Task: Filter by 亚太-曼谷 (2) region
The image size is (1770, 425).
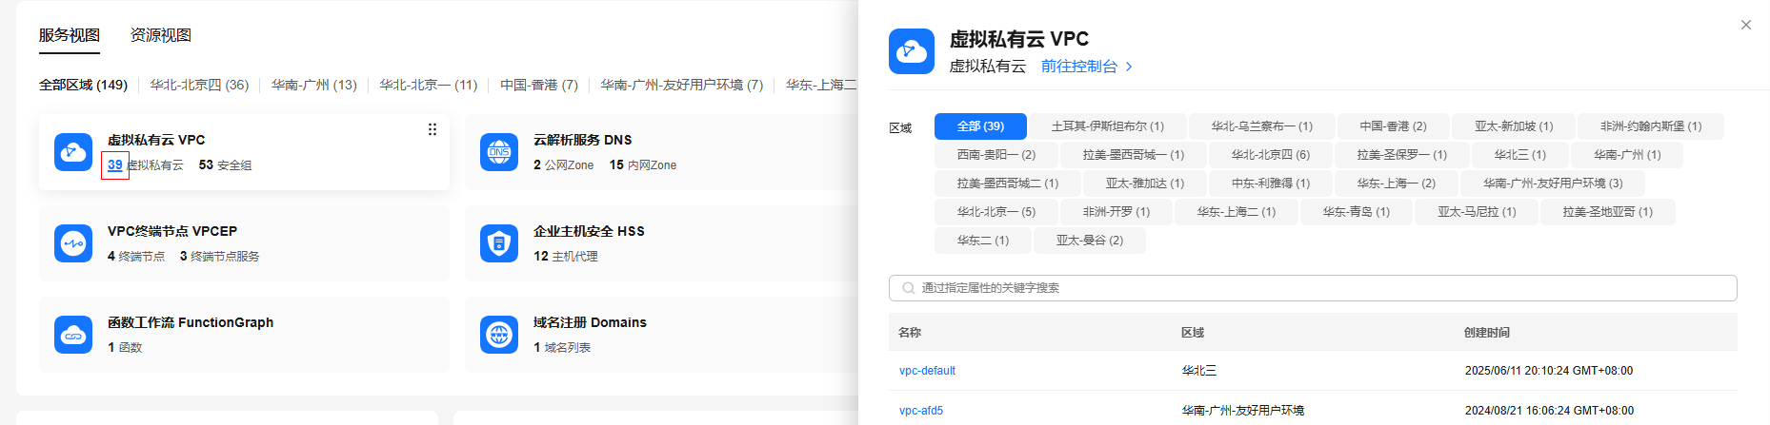Action: point(1090,241)
